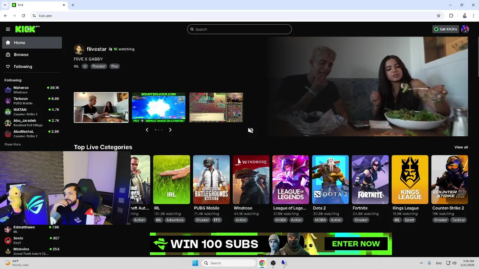Select Home in the sidebar
Screen dimensions: 479x269
(x=32, y=43)
